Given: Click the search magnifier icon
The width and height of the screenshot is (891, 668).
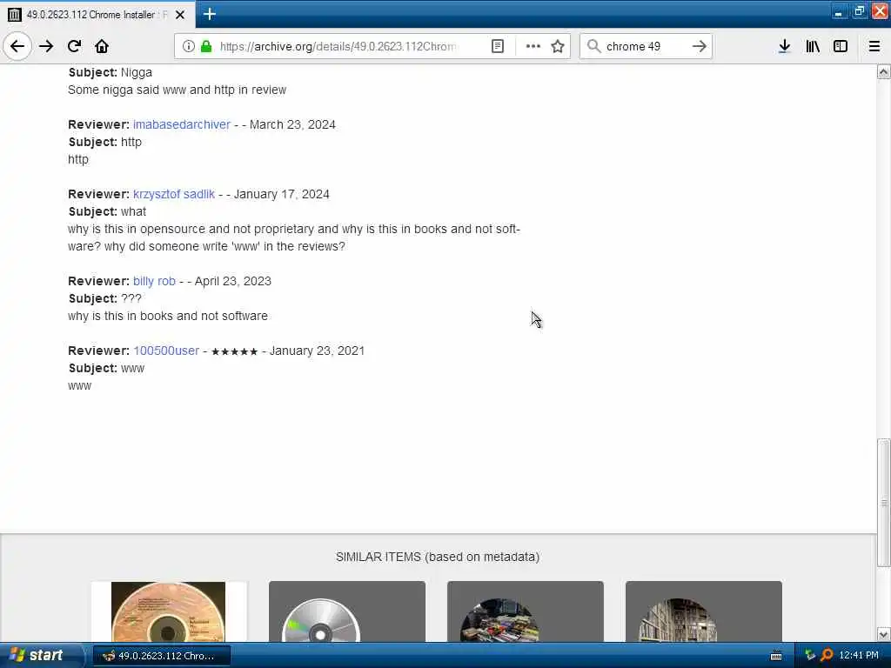Looking at the screenshot, I should point(593,46).
